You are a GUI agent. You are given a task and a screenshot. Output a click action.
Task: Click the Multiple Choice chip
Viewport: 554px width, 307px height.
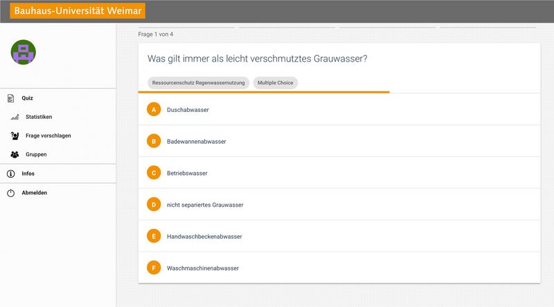(275, 83)
